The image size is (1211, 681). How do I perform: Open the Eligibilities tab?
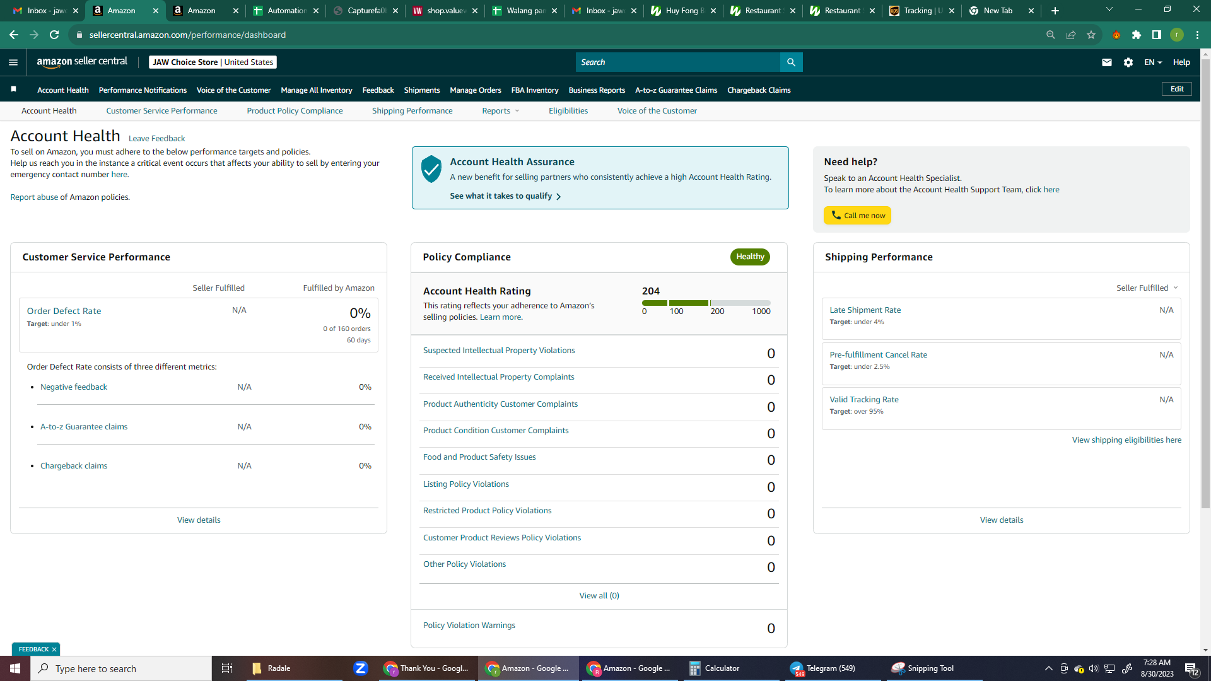click(x=568, y=110)
